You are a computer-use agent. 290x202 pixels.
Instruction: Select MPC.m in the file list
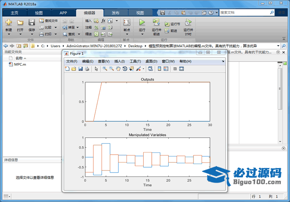(20, 64)
